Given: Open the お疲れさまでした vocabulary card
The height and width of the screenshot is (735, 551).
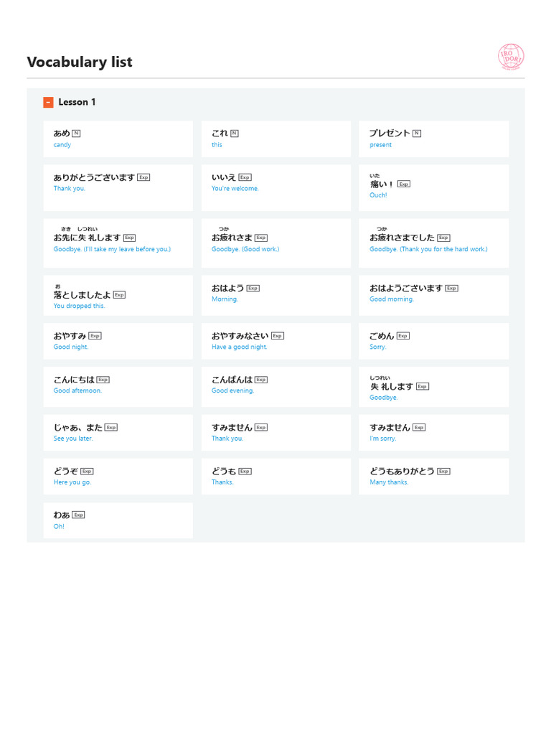Looking at the screenshot, I should 434,243.
